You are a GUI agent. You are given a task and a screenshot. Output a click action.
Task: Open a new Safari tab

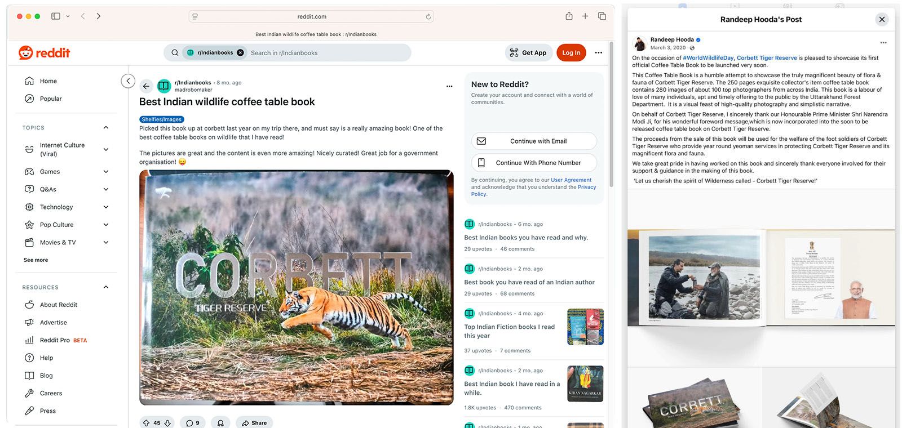pyautogui.click(x=585, y=16)
